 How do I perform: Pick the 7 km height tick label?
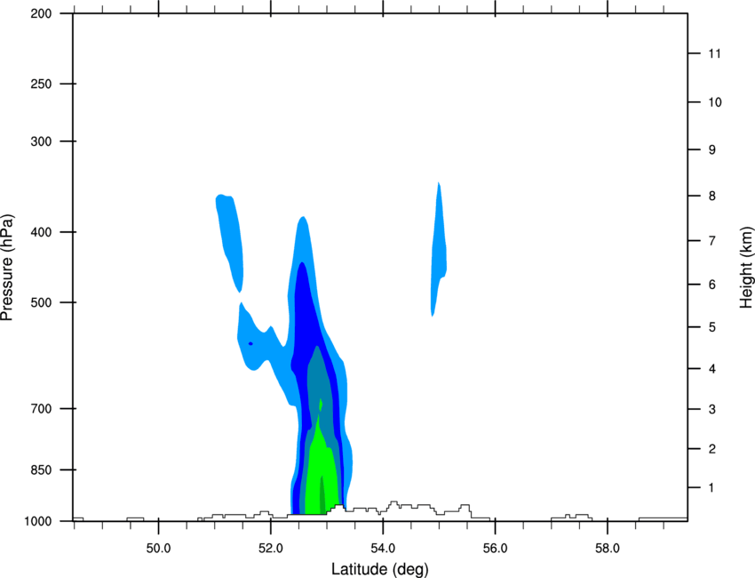[x=711, y=241]
